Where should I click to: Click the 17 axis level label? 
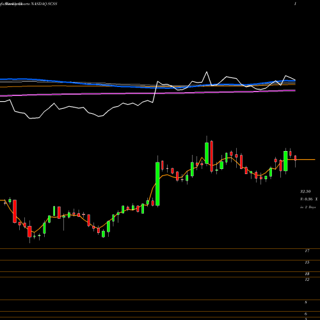[307, 251]
